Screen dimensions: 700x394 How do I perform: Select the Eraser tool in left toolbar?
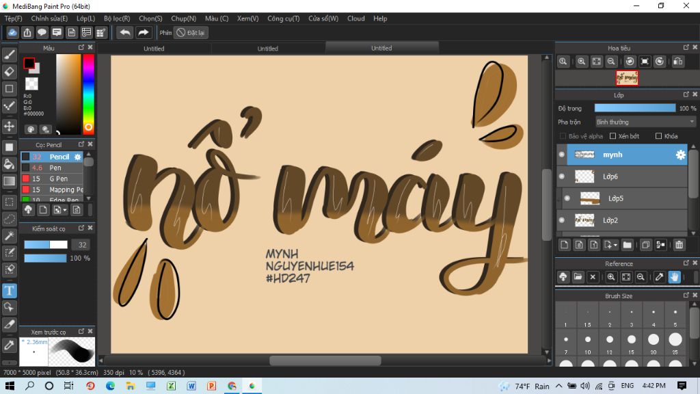[x=10, y=71]
